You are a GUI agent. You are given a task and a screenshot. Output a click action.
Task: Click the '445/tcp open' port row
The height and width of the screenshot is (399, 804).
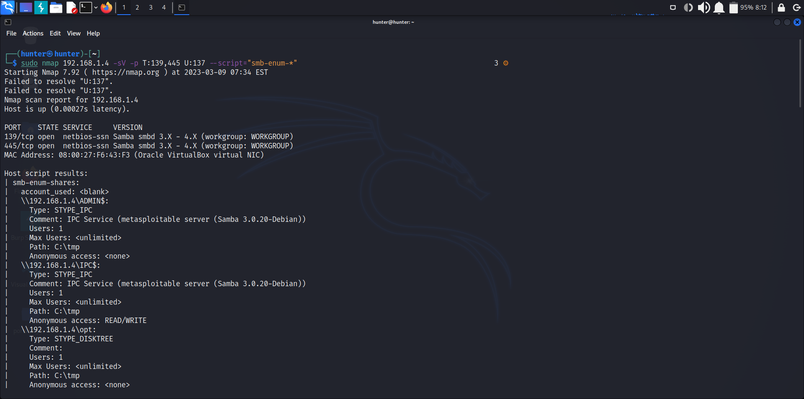pyautogui.click(x=149, y=146)
